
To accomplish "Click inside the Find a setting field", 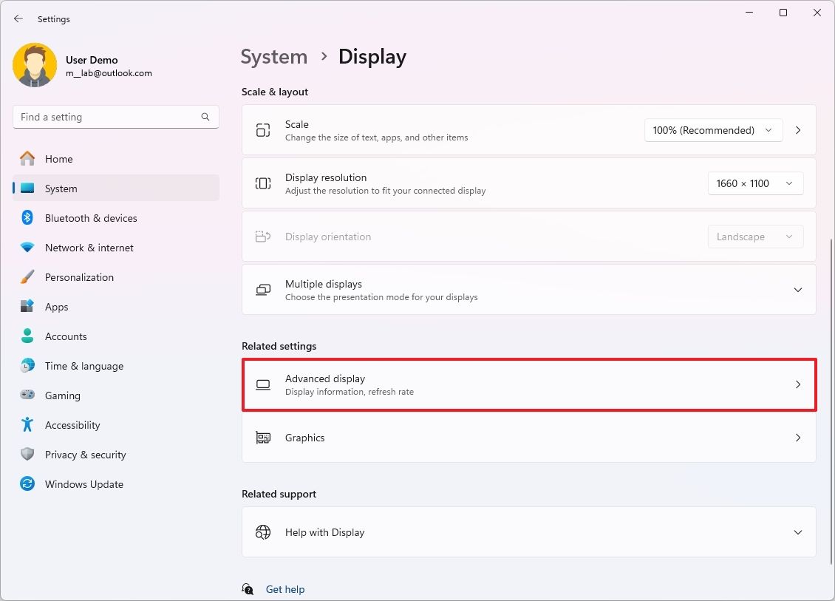I will tap(115, 116).
